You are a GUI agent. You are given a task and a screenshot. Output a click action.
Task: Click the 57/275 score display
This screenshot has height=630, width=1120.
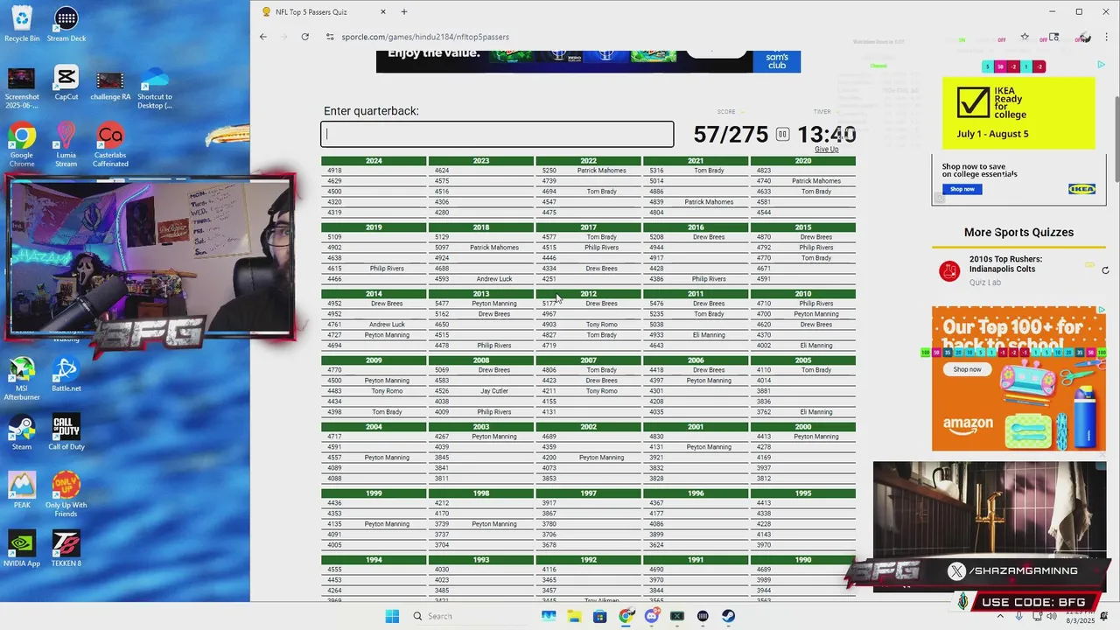coord(731,135)
